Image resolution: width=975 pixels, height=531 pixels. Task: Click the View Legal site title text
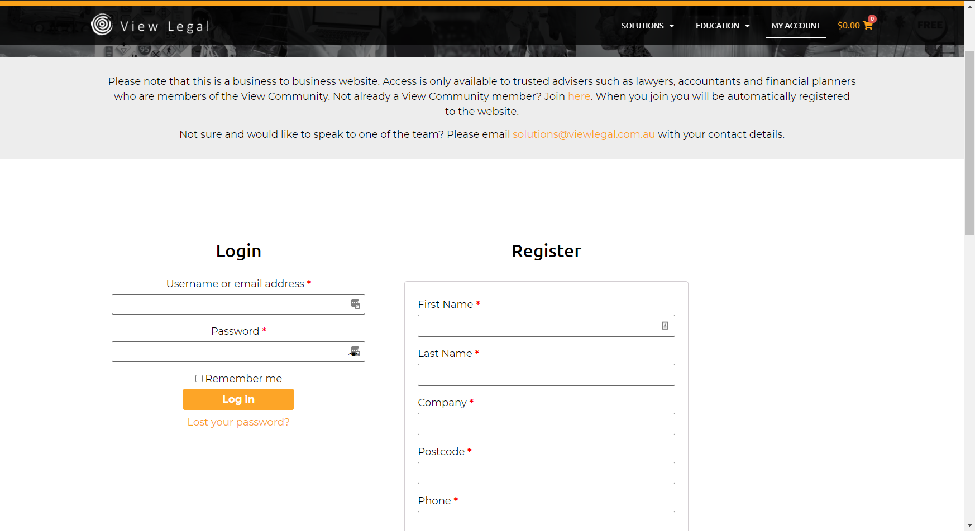pyautogui.click(x=165, y=26)
